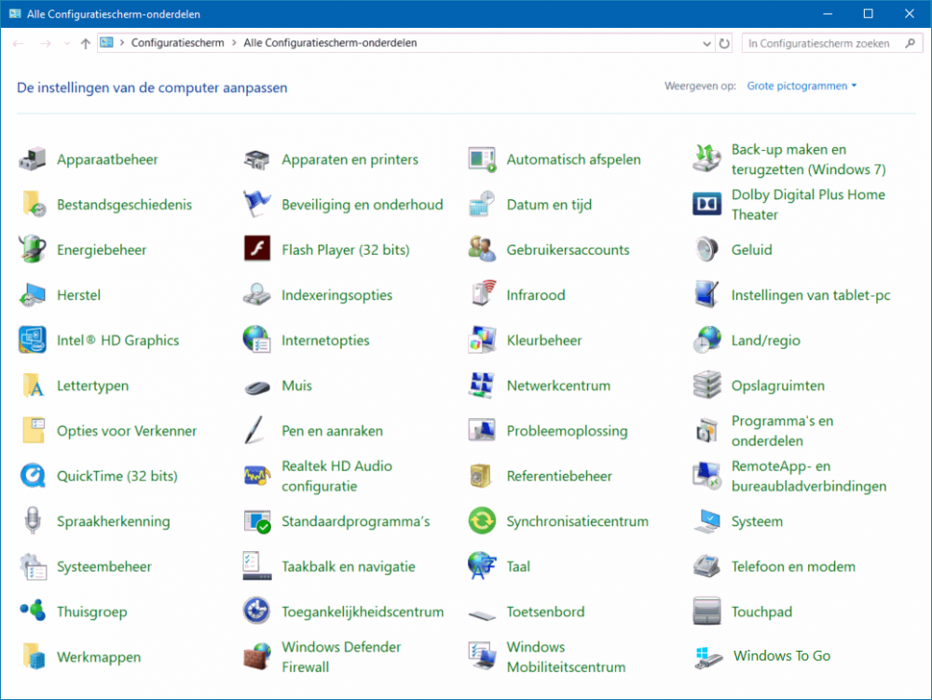Expand the address bar history dropdown arrow
The height and width of the screenshot is (700, 932).
point(706,44)
